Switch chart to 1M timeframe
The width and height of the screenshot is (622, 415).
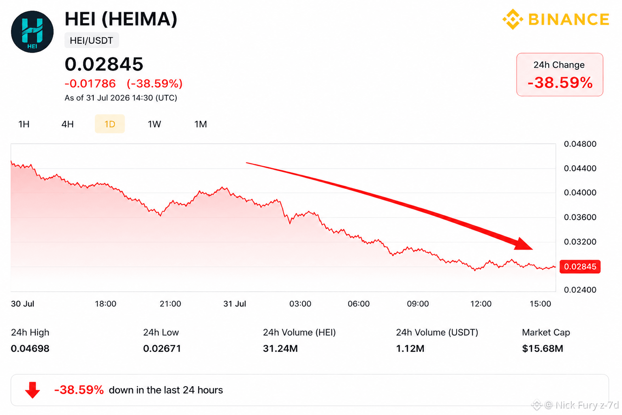pos(201,124)
